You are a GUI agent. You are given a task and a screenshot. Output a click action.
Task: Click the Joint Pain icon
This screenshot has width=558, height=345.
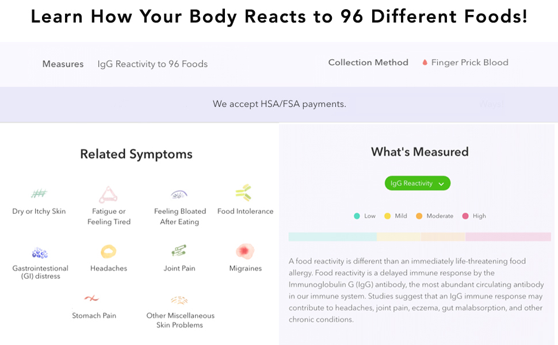click(x=179, y=251)
